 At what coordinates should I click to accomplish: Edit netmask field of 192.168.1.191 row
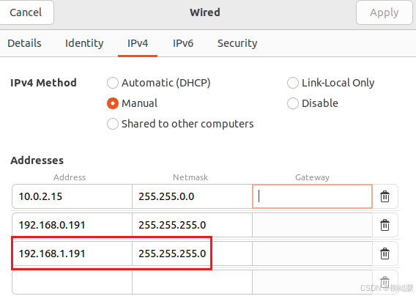tap(192, 254)
